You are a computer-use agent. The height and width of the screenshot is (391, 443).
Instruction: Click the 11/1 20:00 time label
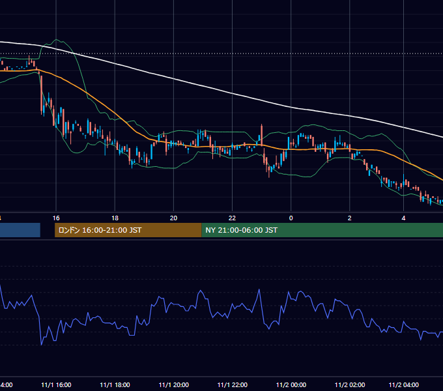pyautogui.click(x=173, y=384)
